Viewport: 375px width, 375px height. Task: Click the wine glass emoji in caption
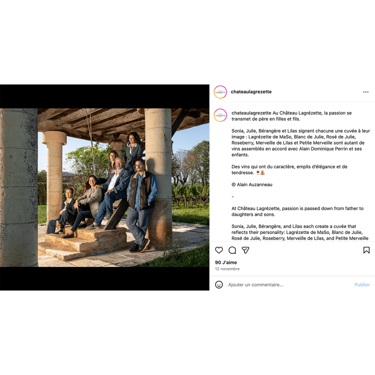(258, 173)
